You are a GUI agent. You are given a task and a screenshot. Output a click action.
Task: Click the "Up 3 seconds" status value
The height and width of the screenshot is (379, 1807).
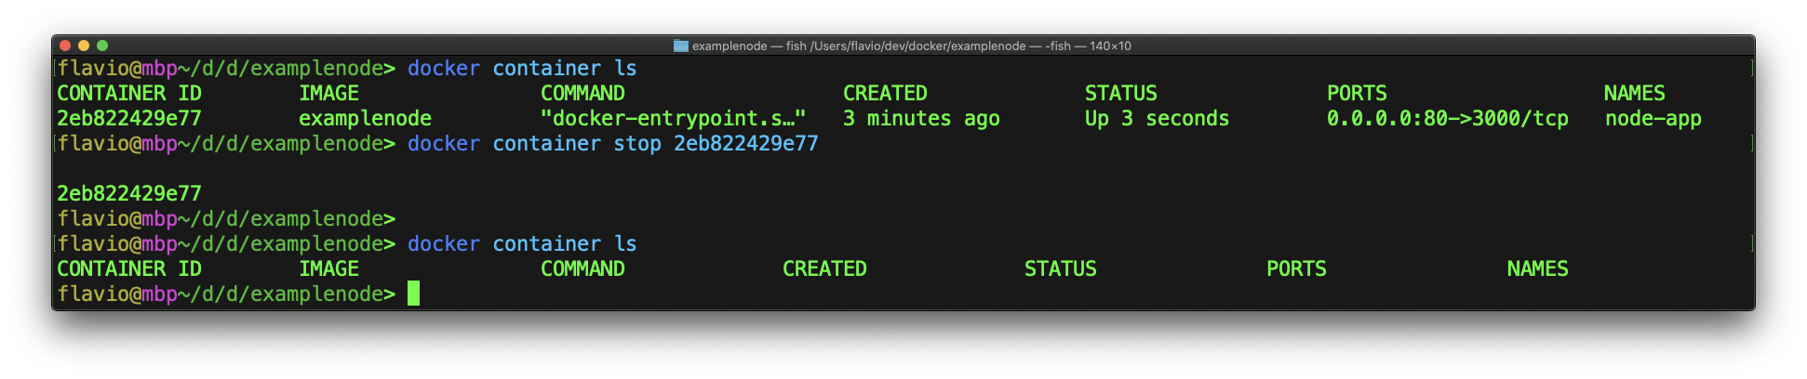(1157, 119)
